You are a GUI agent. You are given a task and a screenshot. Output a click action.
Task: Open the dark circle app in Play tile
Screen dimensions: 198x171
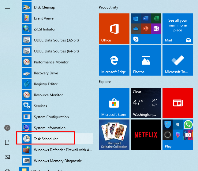pos(168,135)
